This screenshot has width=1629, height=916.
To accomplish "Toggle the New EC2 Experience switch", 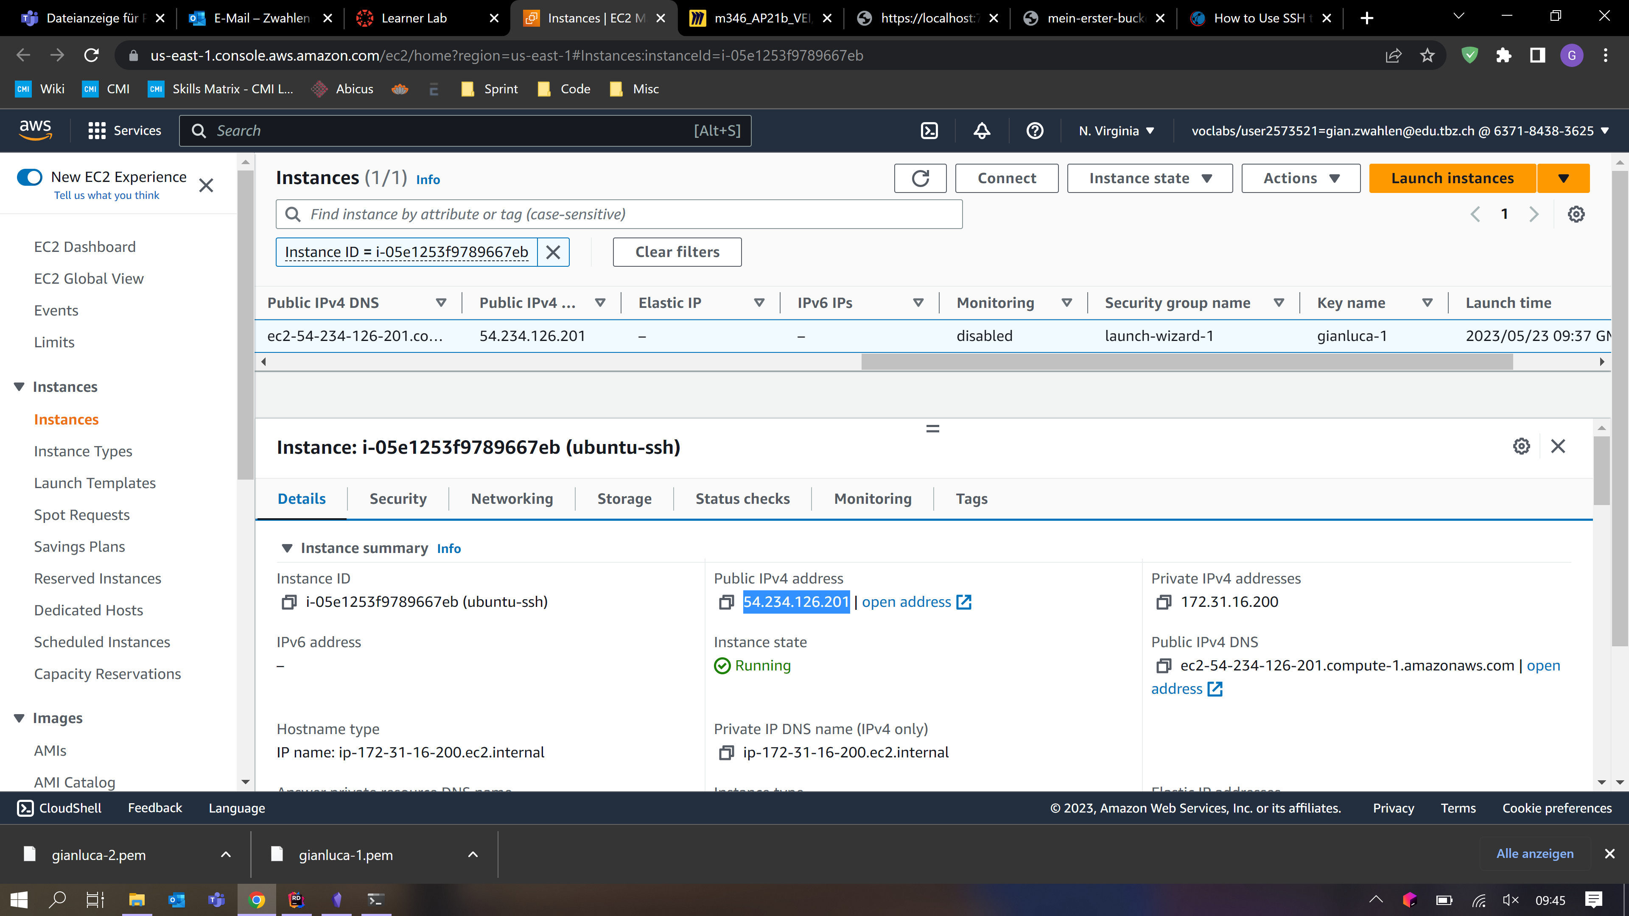I will pyautogui.click(x=30, y=177).
